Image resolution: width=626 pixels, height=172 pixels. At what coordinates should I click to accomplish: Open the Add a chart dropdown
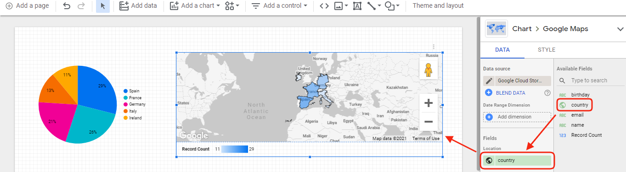[195, 6]
